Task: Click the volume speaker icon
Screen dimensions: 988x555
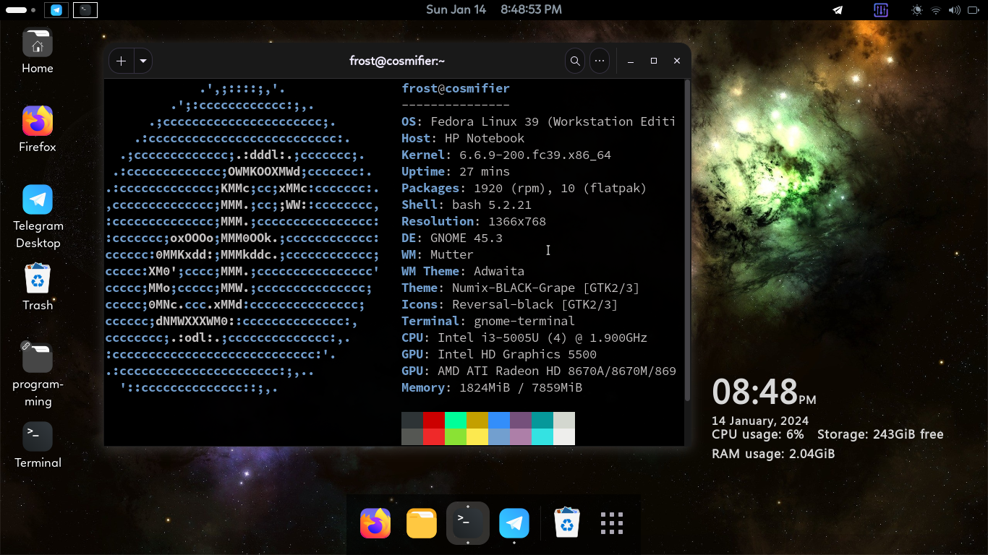Action: [x=954, y=10]
